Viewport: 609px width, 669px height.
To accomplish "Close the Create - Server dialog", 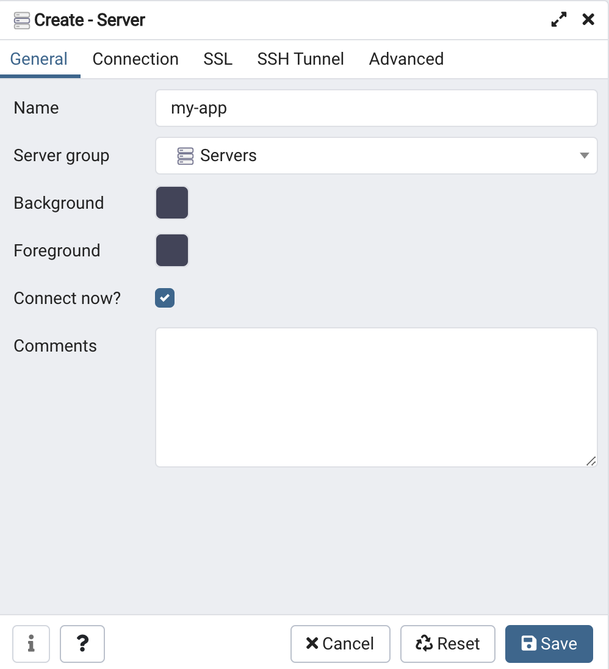I will pyautogui.click(x=588, y=19).
